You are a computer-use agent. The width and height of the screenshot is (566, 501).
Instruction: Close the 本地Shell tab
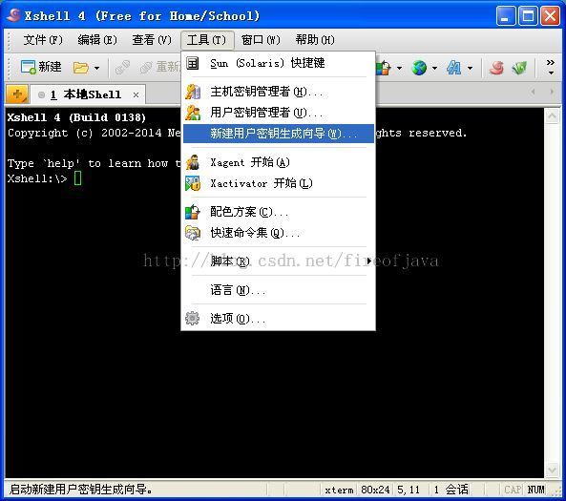(136, 94)
